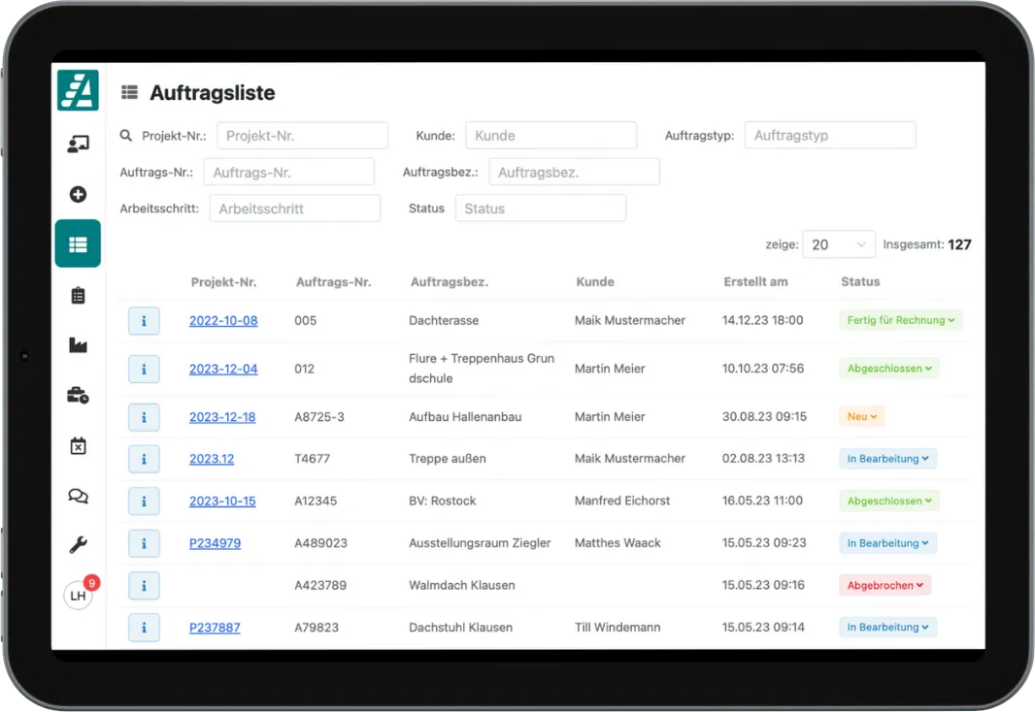
Task: Click info button for Dachterasse row
Action: 144,320
